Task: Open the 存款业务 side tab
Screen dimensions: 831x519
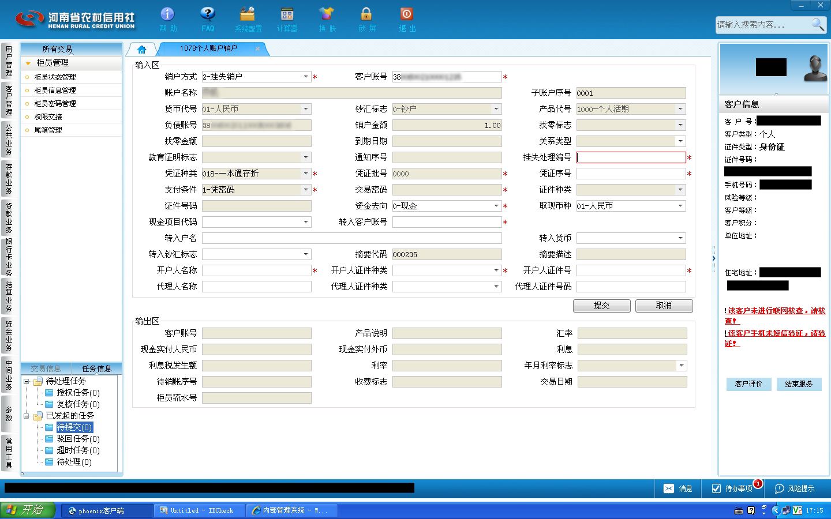Action: (9, 178)
